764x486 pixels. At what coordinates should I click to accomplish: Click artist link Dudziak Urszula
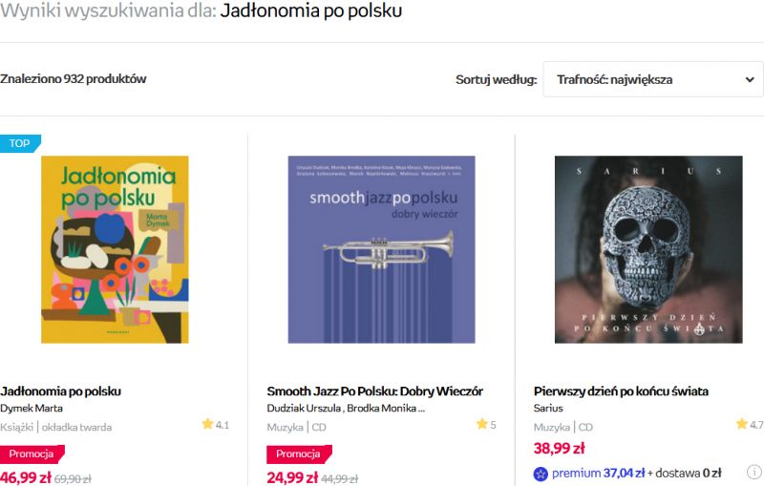coord(304,408)
